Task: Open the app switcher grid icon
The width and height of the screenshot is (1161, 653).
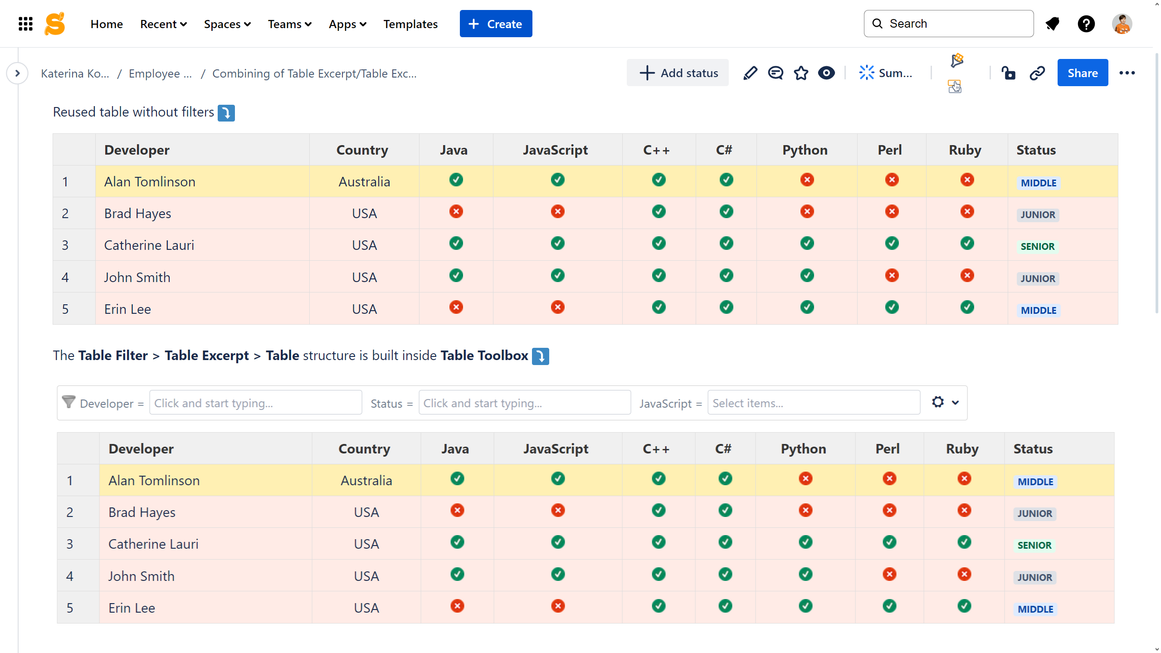Action: [25, 24]
